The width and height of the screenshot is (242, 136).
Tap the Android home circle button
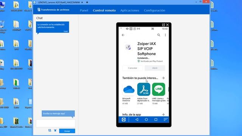[146, 119]
